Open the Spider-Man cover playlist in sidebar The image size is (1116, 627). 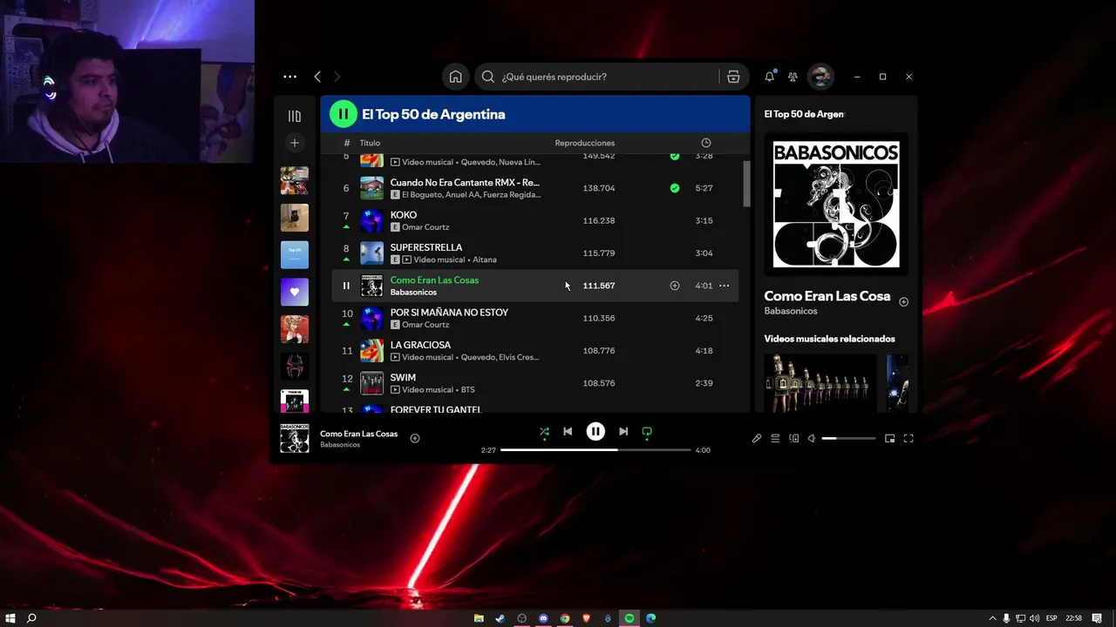coord(295,366)
